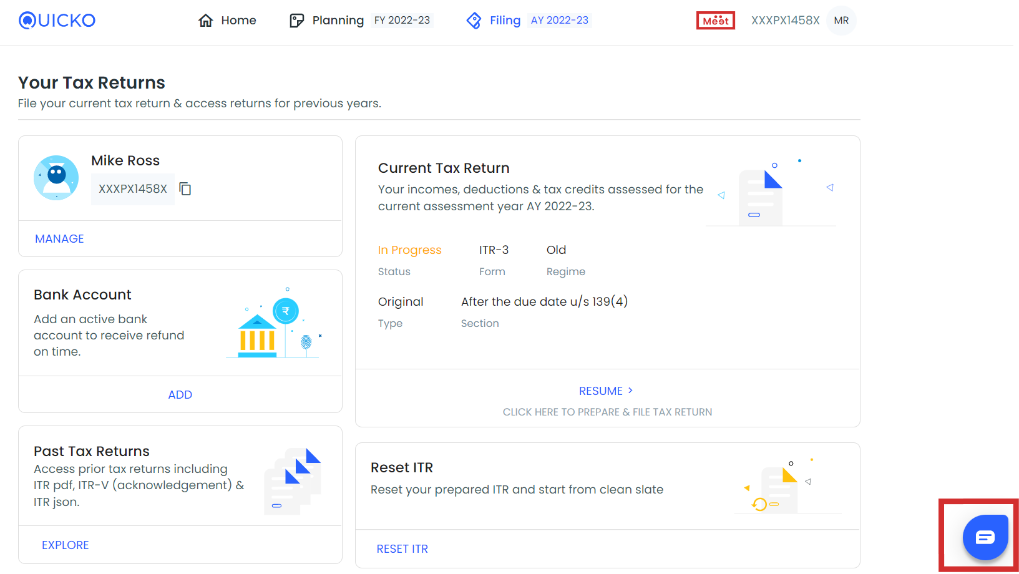Click the Past Tax Returns documents icon

[293, 481]
